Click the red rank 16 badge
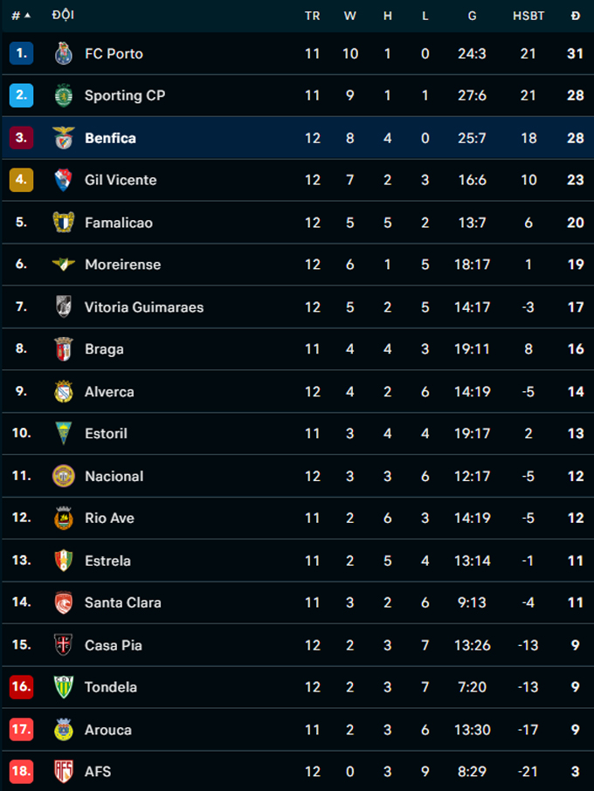594x791 pixels. pos(21,687)
